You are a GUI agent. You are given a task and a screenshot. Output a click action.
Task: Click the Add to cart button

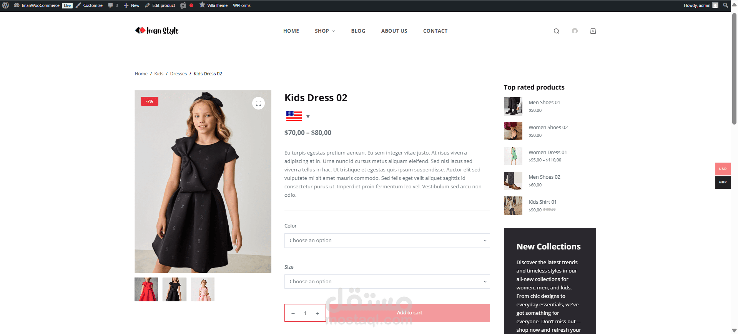tap(409, 313)
